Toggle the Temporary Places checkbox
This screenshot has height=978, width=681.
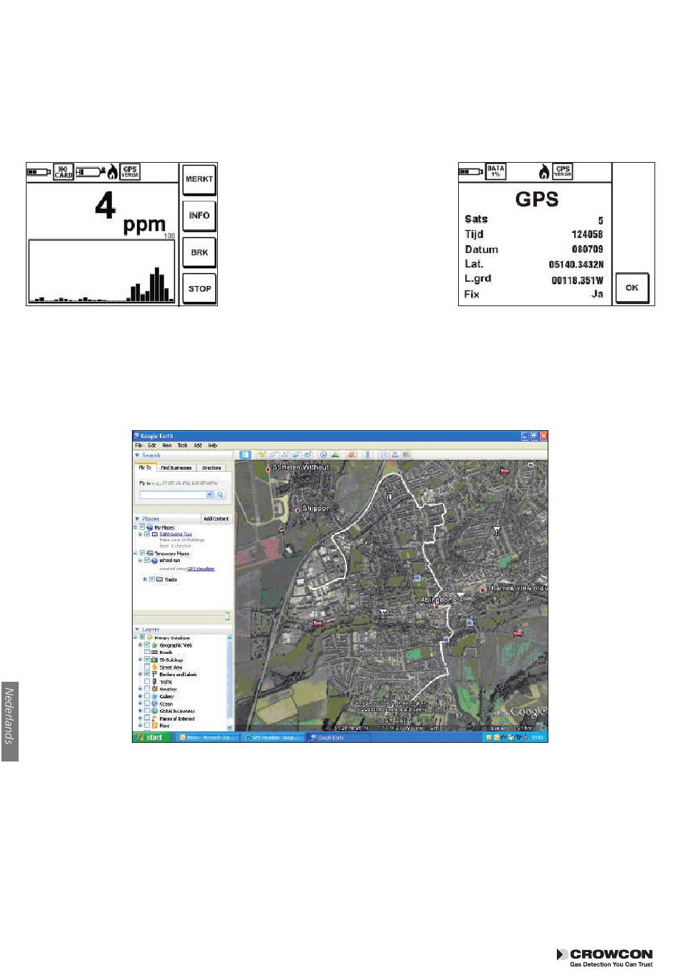(142, 554)
